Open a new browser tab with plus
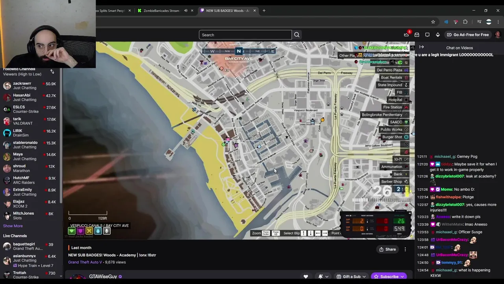Image resolution: width=504 pixels, height=284 pixels. (x=264, y=10)
